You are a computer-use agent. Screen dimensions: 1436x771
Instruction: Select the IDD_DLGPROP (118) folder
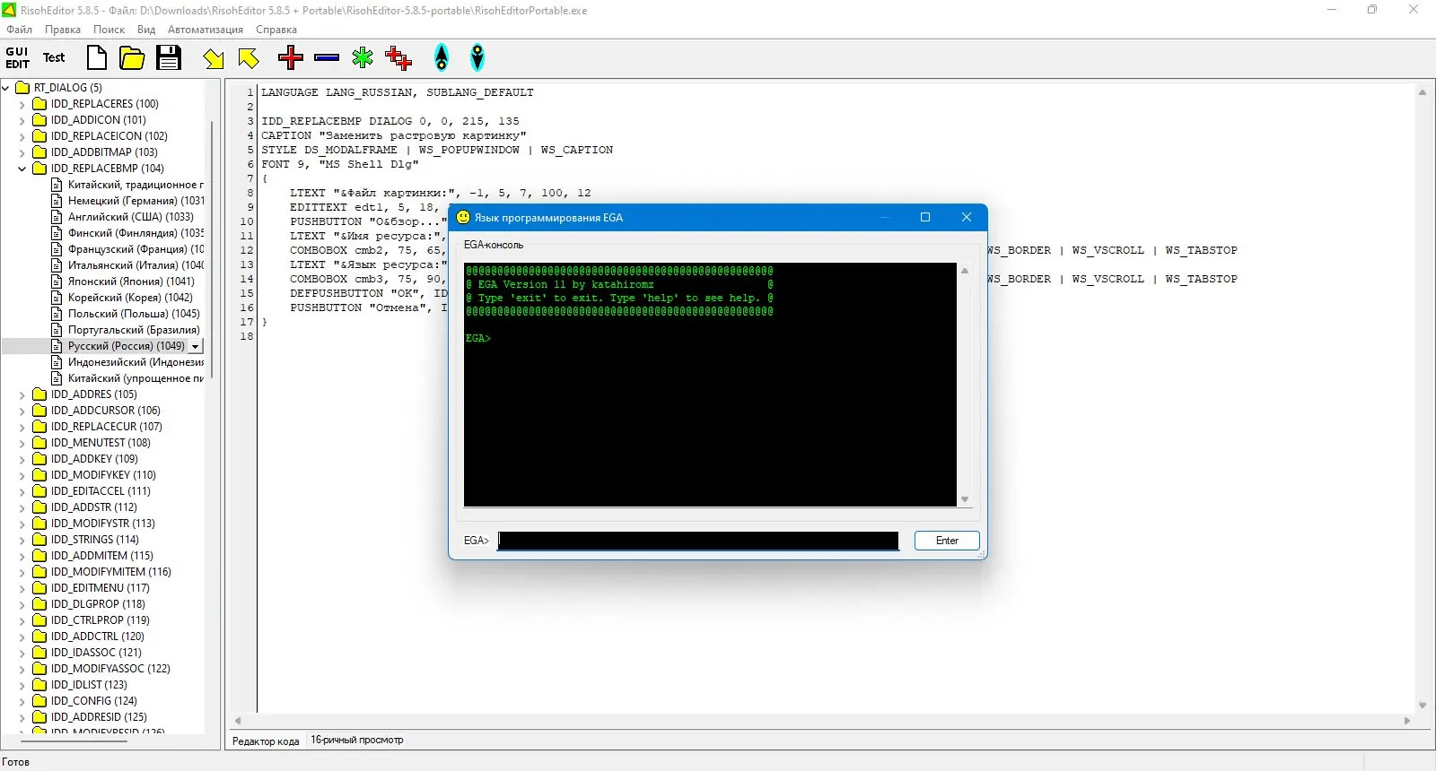coord(98,604)
